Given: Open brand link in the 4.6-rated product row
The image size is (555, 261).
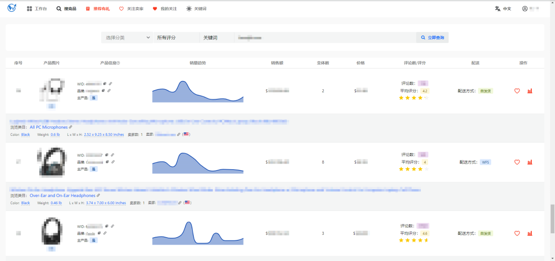Looking at the screenshot, I should [105, 233].
